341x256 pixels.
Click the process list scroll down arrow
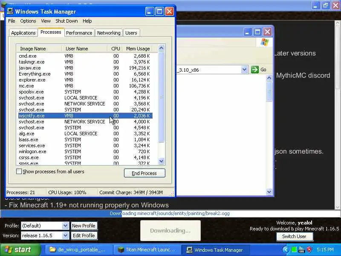(161, 161)
